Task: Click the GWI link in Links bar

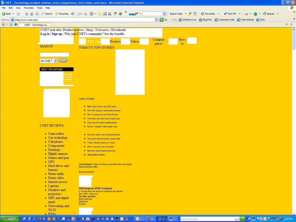Action: tap(260, 20)
